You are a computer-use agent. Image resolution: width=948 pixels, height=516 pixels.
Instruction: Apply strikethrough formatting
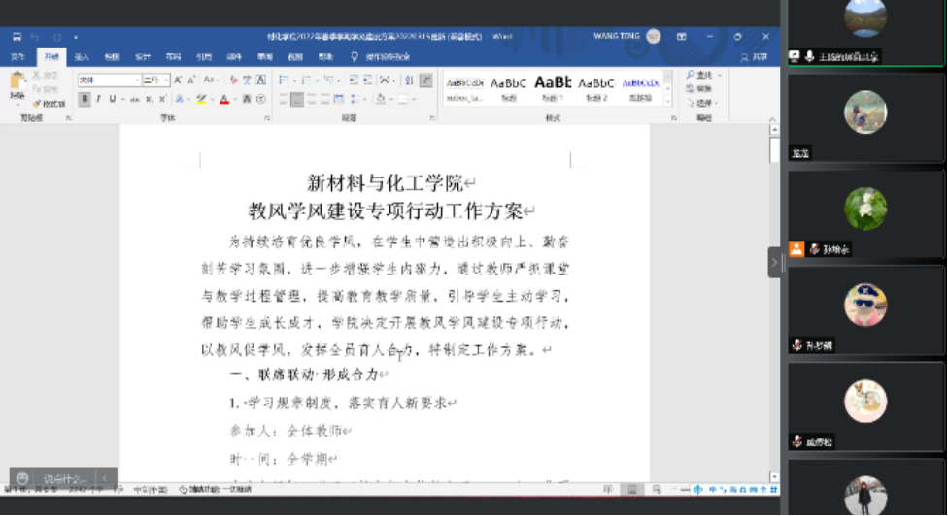click(x=134, y=99)
